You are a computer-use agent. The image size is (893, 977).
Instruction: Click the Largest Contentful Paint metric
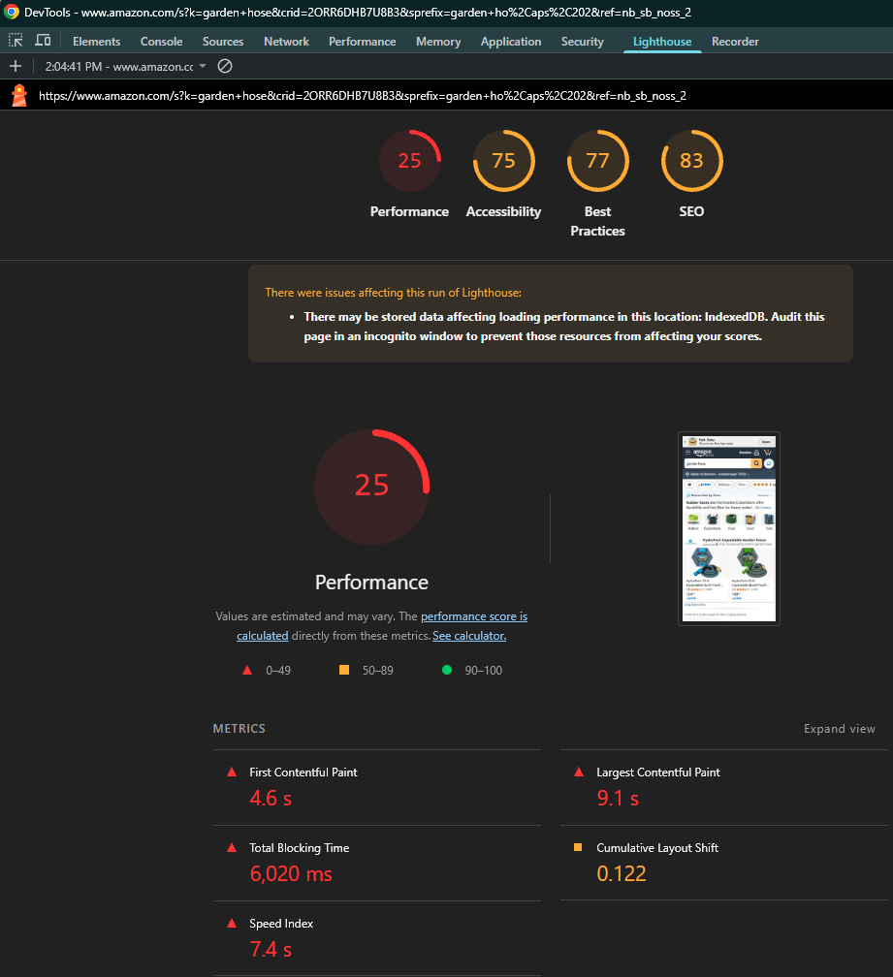pos(723,787)
